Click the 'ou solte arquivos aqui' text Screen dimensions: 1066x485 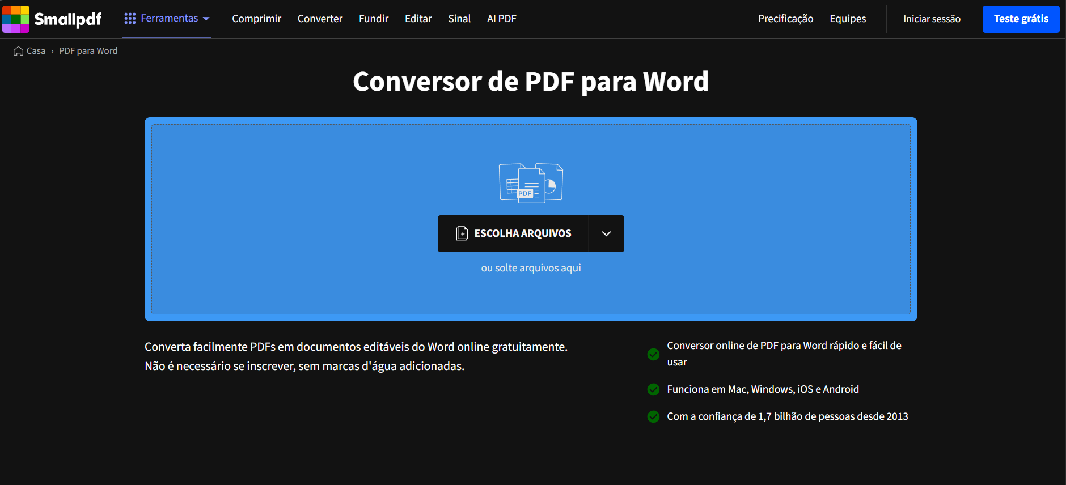(531, 268)
